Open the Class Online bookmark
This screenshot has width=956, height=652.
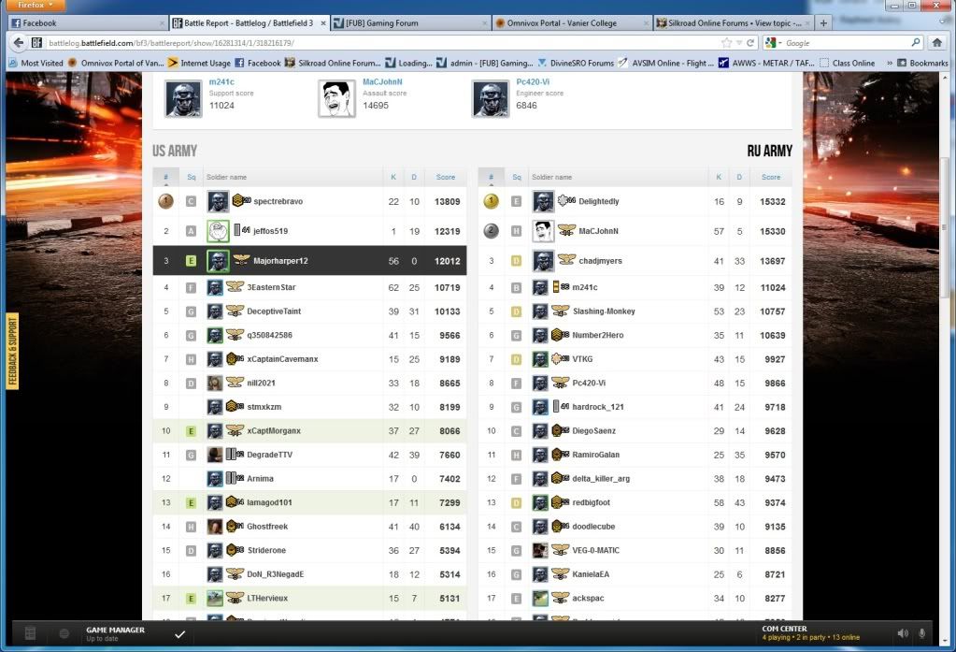[x=847, y=63]
